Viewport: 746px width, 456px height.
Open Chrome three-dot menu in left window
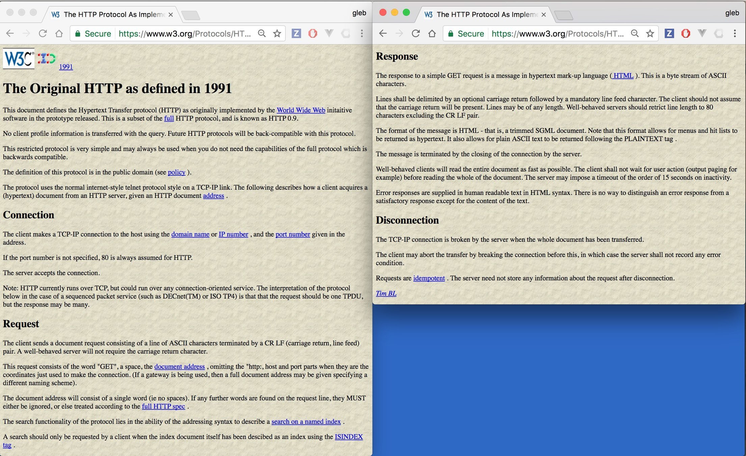click(x=362, y=33)
